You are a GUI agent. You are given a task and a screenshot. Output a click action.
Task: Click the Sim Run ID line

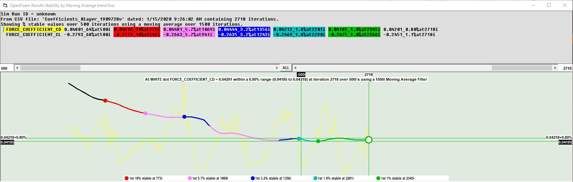pyautogui.click(x=28, y=14)
